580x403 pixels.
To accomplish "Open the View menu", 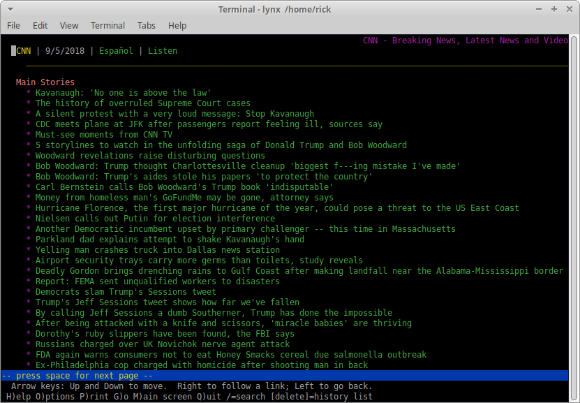I will click(69, 25).
